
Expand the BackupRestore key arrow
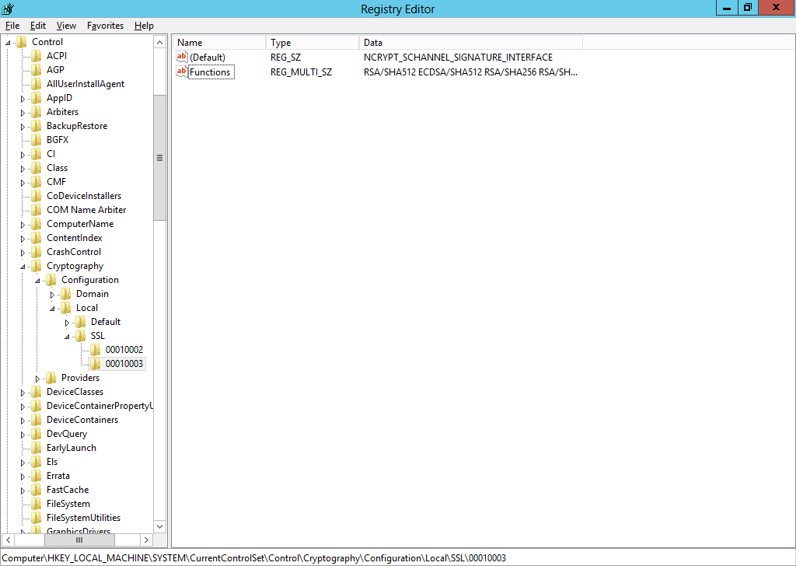coord(23,127)
